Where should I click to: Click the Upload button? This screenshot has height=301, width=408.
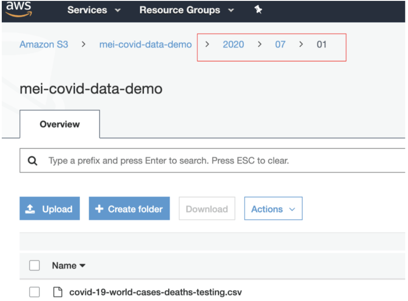[50, 208]
